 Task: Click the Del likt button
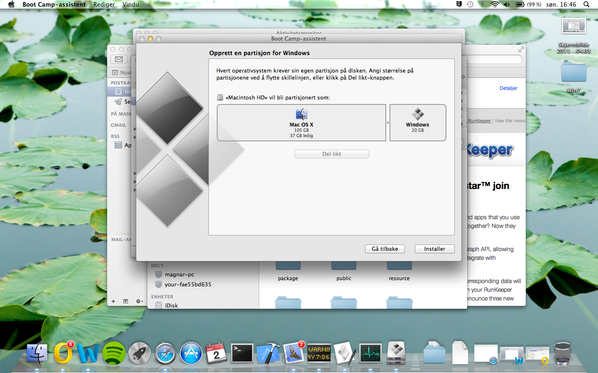point(332,154)
